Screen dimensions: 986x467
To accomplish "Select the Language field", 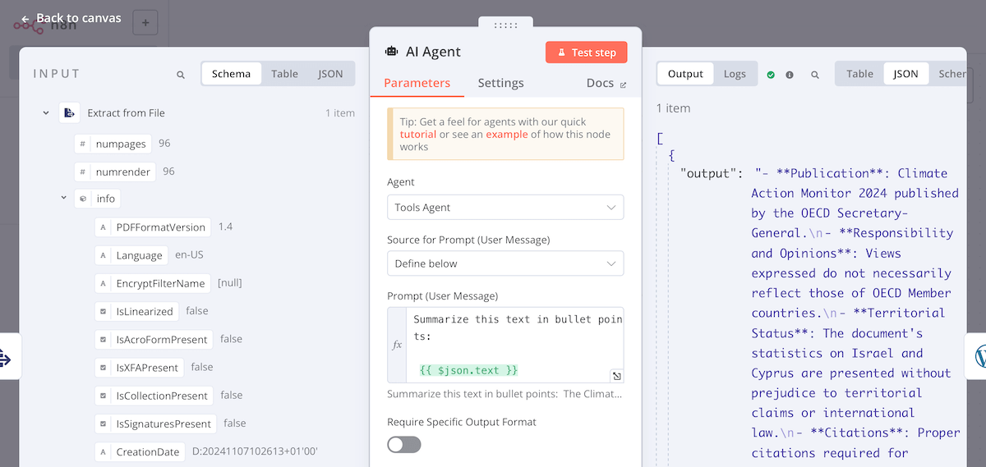I will coord(131,255).
